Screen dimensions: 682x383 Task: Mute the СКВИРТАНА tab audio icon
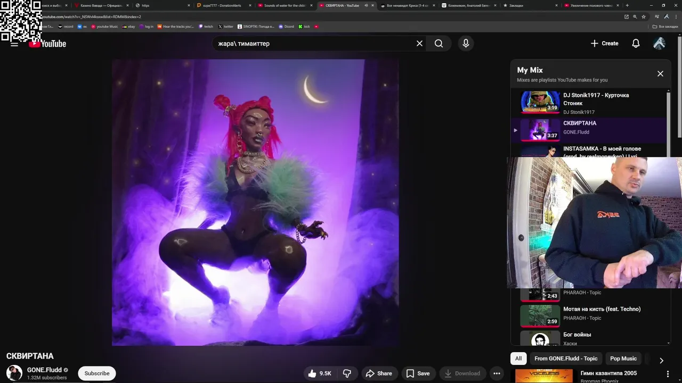coord(366,5)
